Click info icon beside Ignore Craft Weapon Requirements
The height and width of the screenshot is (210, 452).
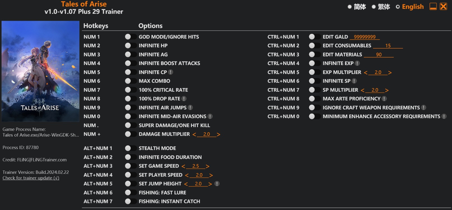coord(424,108)
